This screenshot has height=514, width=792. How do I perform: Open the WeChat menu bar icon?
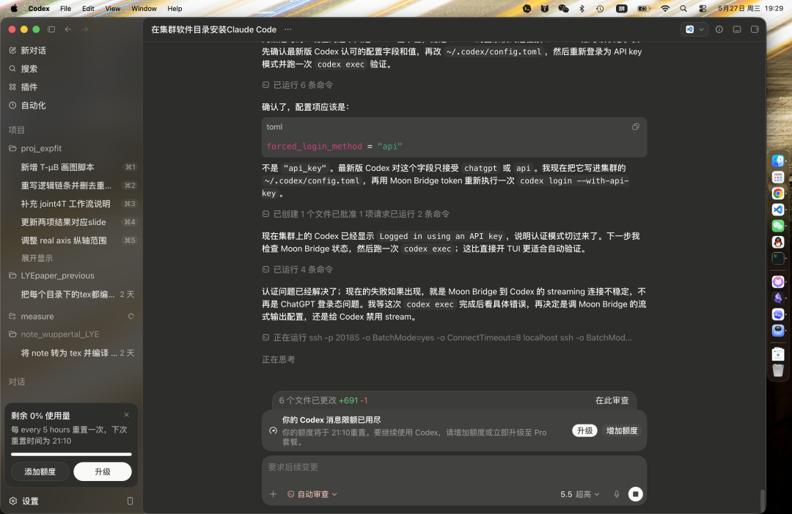pyautogui.click(x=563, y=9)
